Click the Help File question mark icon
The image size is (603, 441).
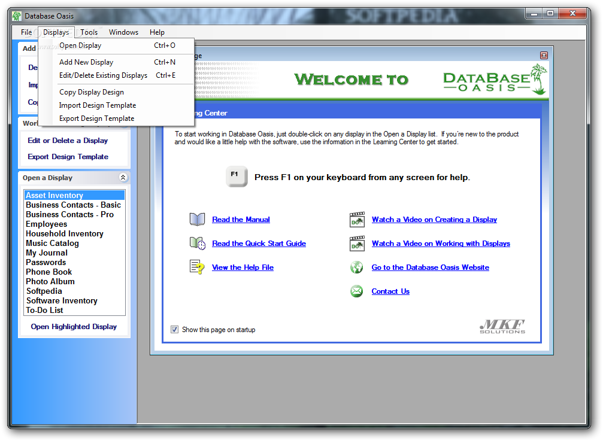[x=197, y=267]
